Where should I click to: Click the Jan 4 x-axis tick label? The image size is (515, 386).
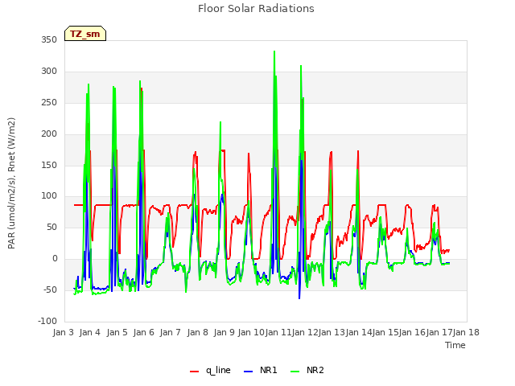(x=90, y=332)
